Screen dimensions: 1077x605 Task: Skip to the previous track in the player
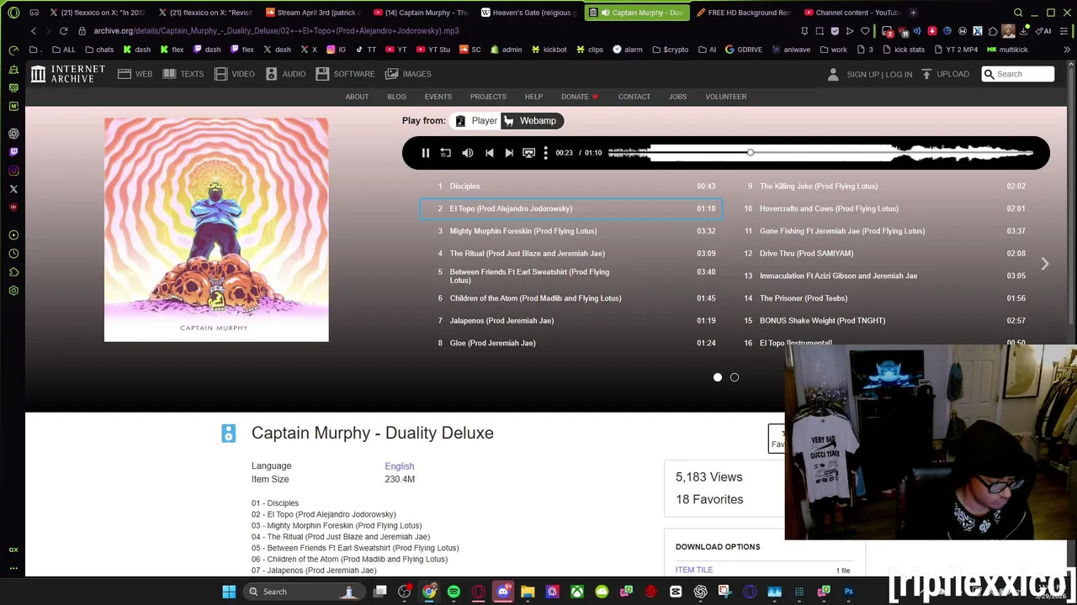tap(489, 153)
